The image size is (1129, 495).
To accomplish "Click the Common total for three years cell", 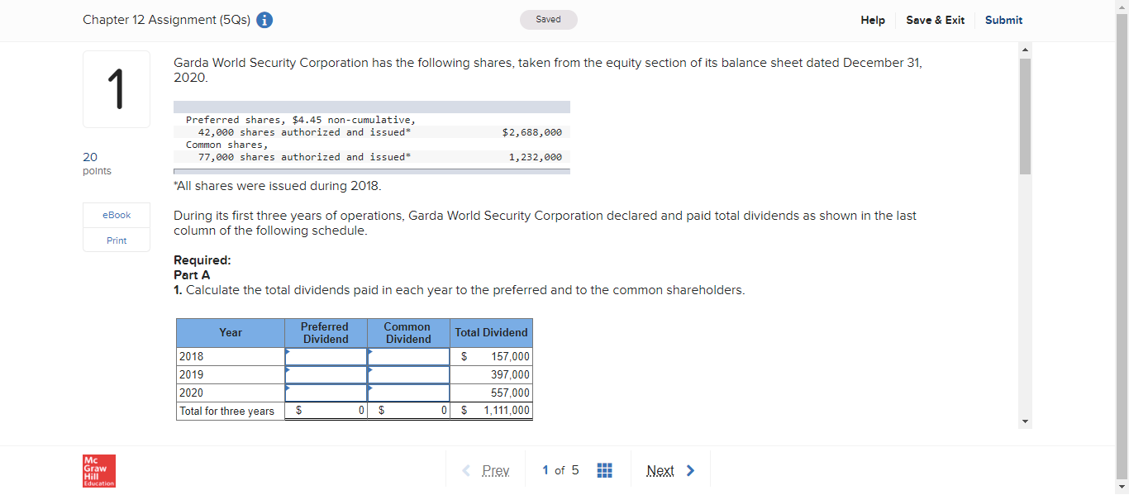I will click(408, 412).
